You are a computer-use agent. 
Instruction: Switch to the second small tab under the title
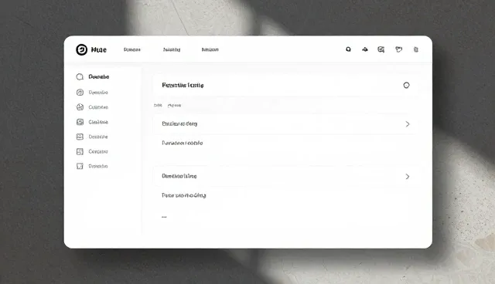click(174, 105)
